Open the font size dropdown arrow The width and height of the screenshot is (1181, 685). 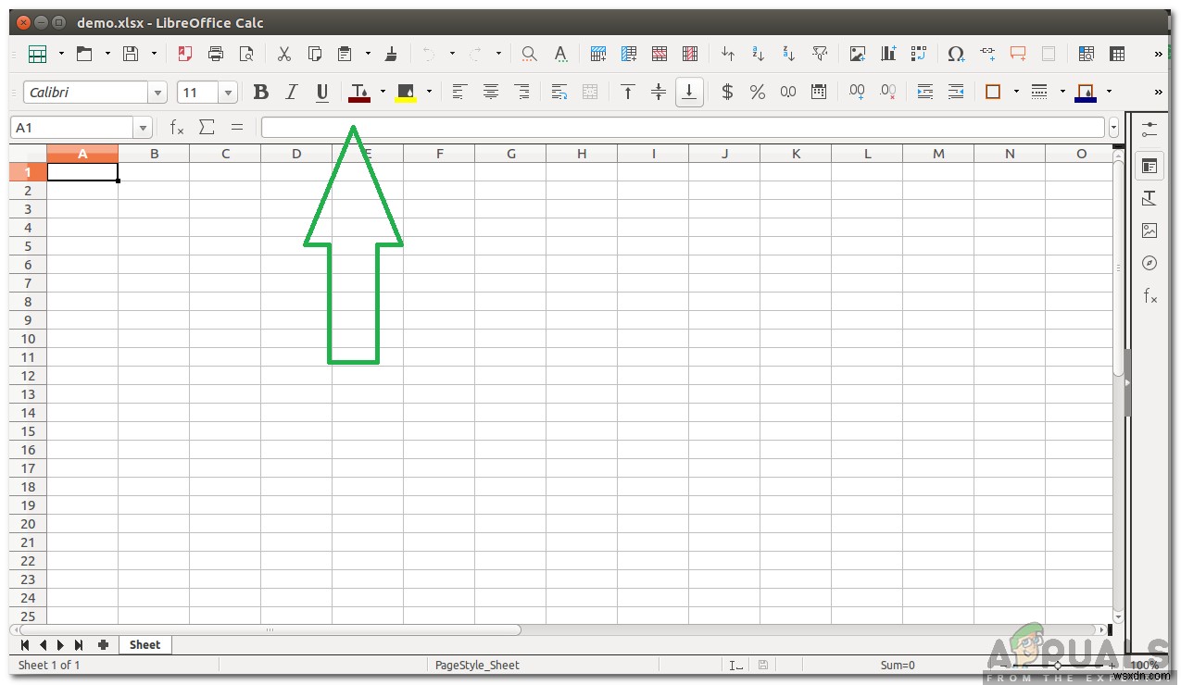click(228, 93)
